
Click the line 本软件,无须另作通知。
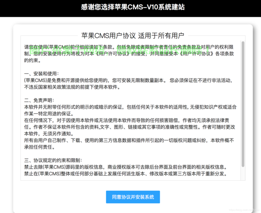tap(49, 134)
